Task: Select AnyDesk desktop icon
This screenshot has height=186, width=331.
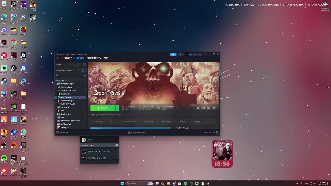Action: pos(4,172)
